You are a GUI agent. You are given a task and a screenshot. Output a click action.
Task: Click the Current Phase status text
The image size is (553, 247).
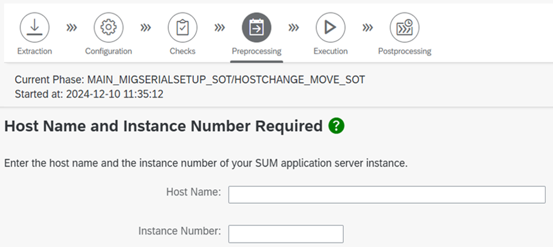(190, 80)
